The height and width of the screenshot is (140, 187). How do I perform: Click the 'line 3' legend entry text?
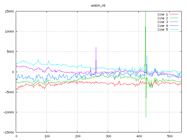point(162,22)
